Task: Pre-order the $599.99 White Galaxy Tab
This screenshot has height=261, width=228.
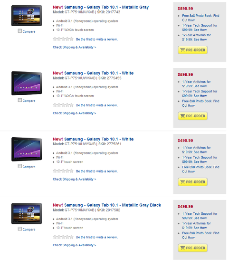Action: (x=192, y=116)
